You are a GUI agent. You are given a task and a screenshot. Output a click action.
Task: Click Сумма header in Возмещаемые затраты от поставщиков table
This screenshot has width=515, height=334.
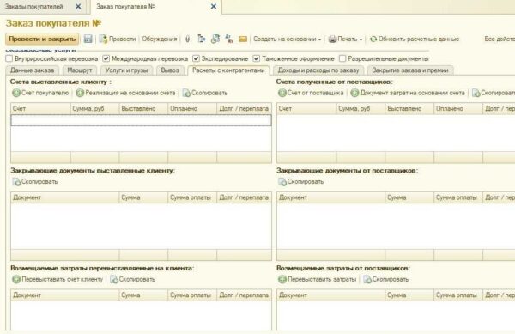[x=409, y=295]
